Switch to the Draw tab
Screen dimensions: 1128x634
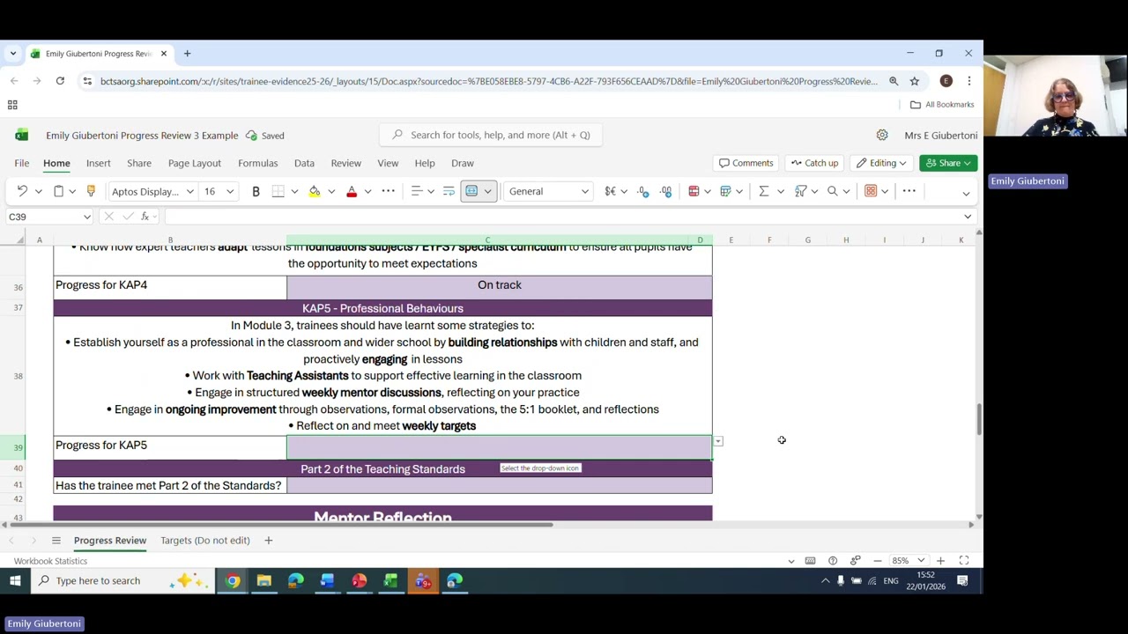(462, 163)
